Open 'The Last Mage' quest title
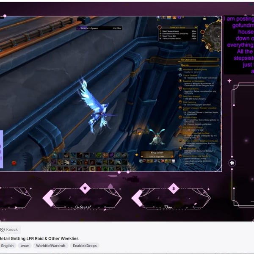Screen dimensions: 254x254 (x=190, y=149)
